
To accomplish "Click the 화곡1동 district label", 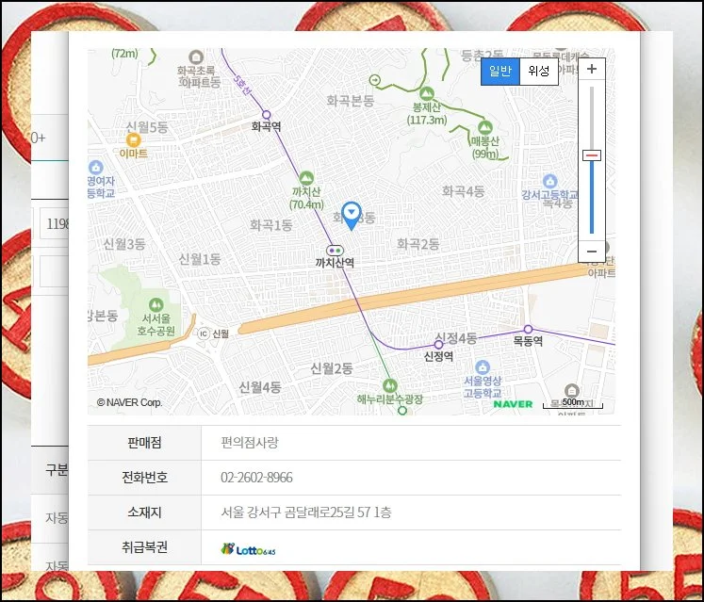I will pos(271,225).
